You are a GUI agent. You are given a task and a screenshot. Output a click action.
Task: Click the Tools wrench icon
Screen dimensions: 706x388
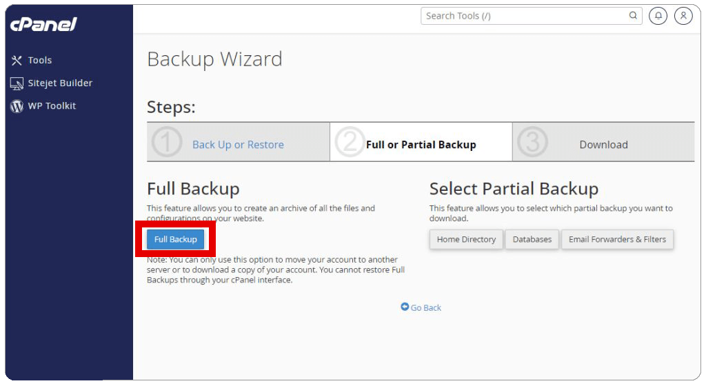click(17, 61)
